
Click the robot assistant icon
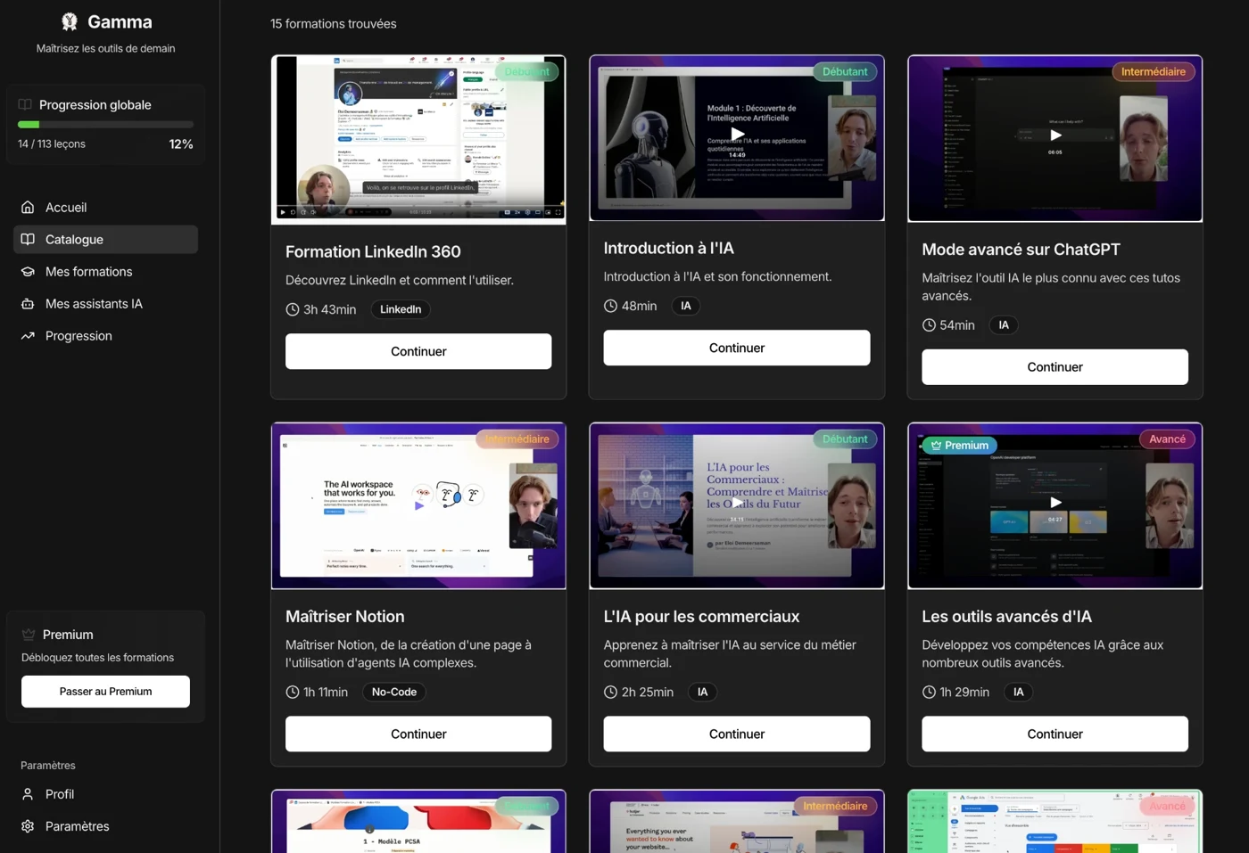pos(28,303)
